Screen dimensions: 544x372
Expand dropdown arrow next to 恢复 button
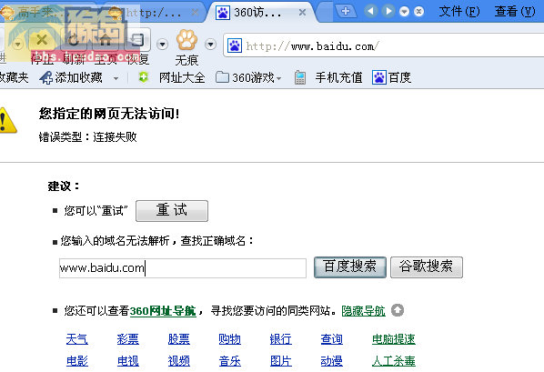pos(162,44)
